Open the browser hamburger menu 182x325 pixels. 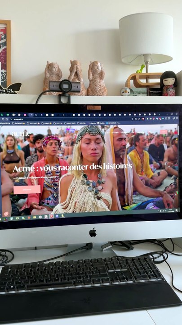tap(177, 118)
